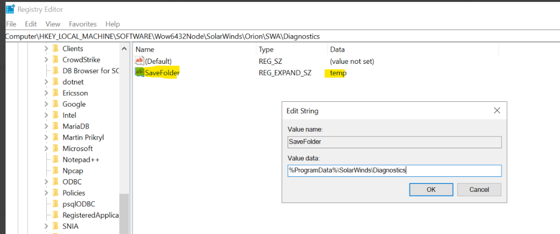Confirm the edit with OK
Viewport: 560px width, 234px height.
point(431,190)
